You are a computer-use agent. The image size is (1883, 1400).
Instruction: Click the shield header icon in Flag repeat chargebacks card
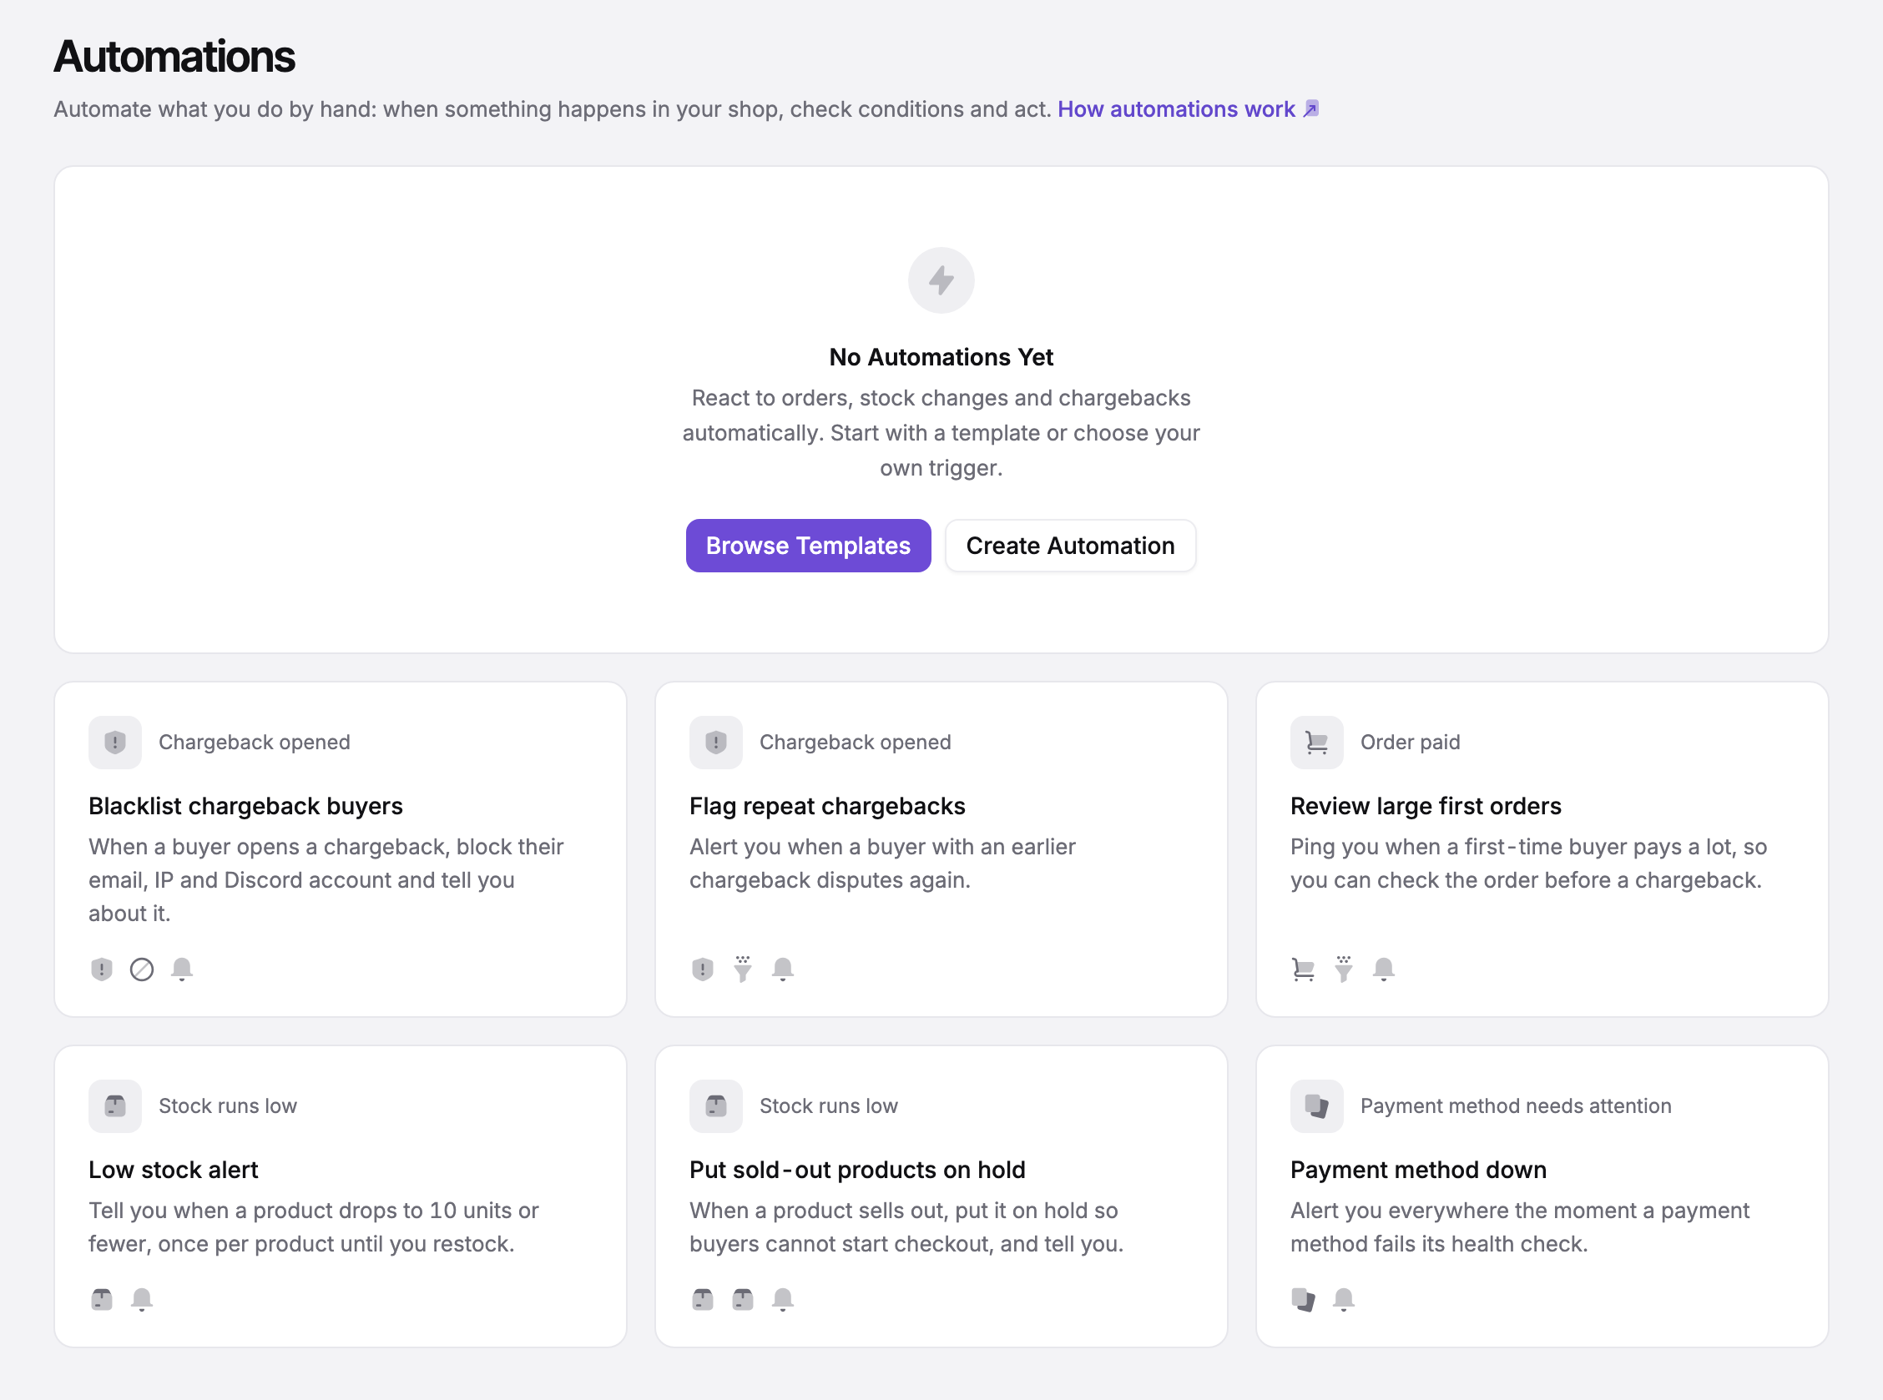click(715, 743)
